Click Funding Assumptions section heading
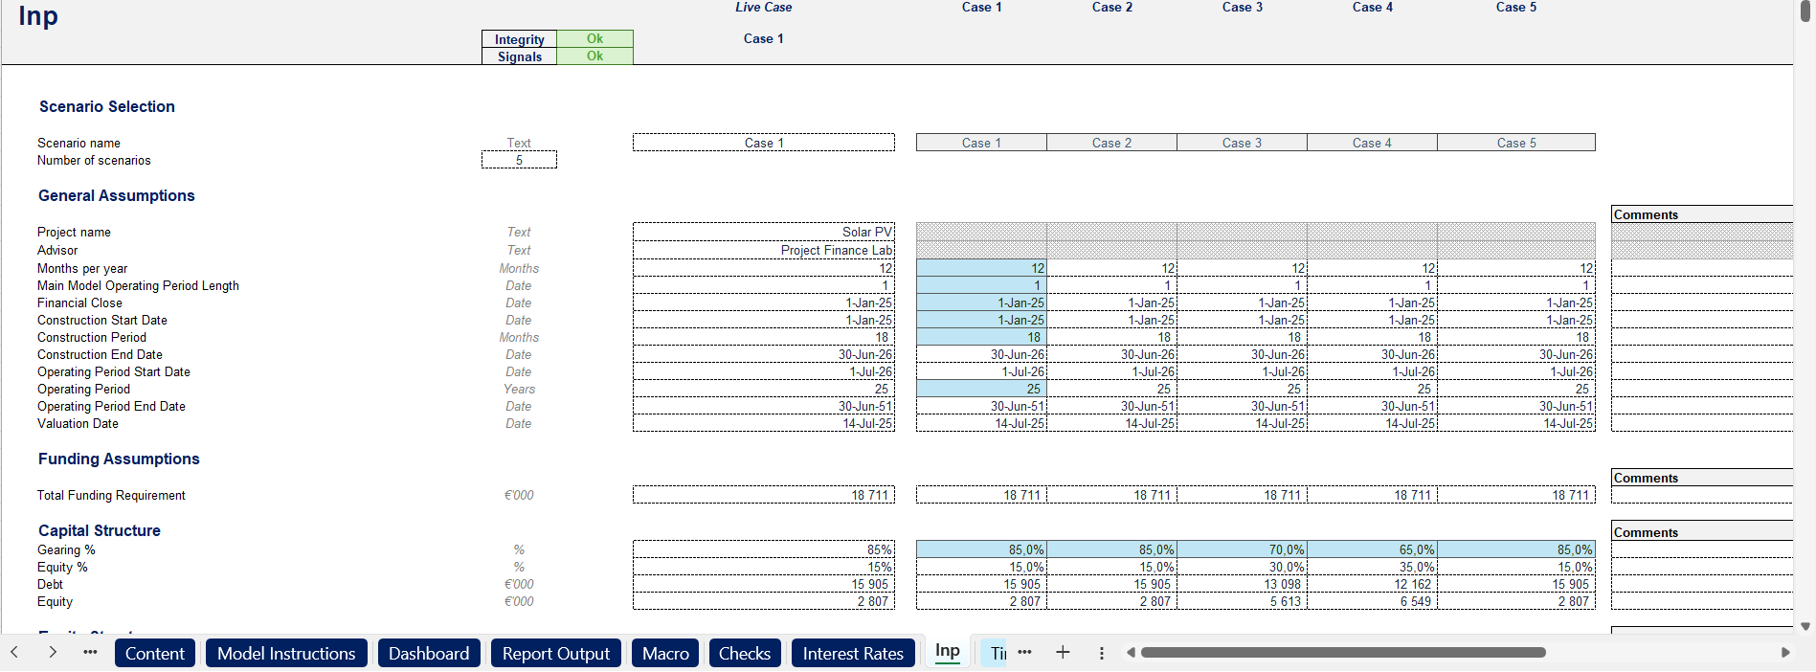Viewport: 1816px width, 672px height. (119, 459)
